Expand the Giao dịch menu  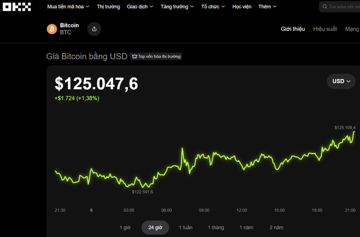(x=140, y=7)
